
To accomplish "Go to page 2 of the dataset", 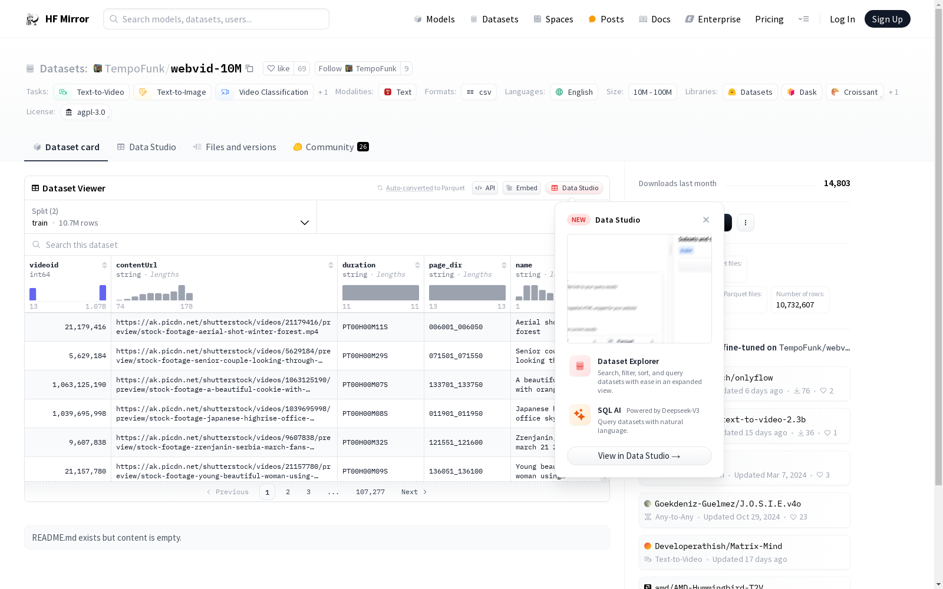I will [288, 492].
